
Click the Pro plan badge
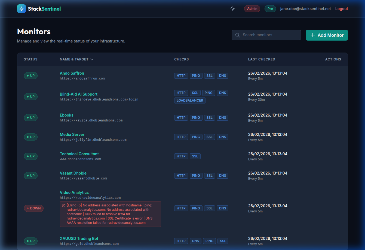click(270, 9)
